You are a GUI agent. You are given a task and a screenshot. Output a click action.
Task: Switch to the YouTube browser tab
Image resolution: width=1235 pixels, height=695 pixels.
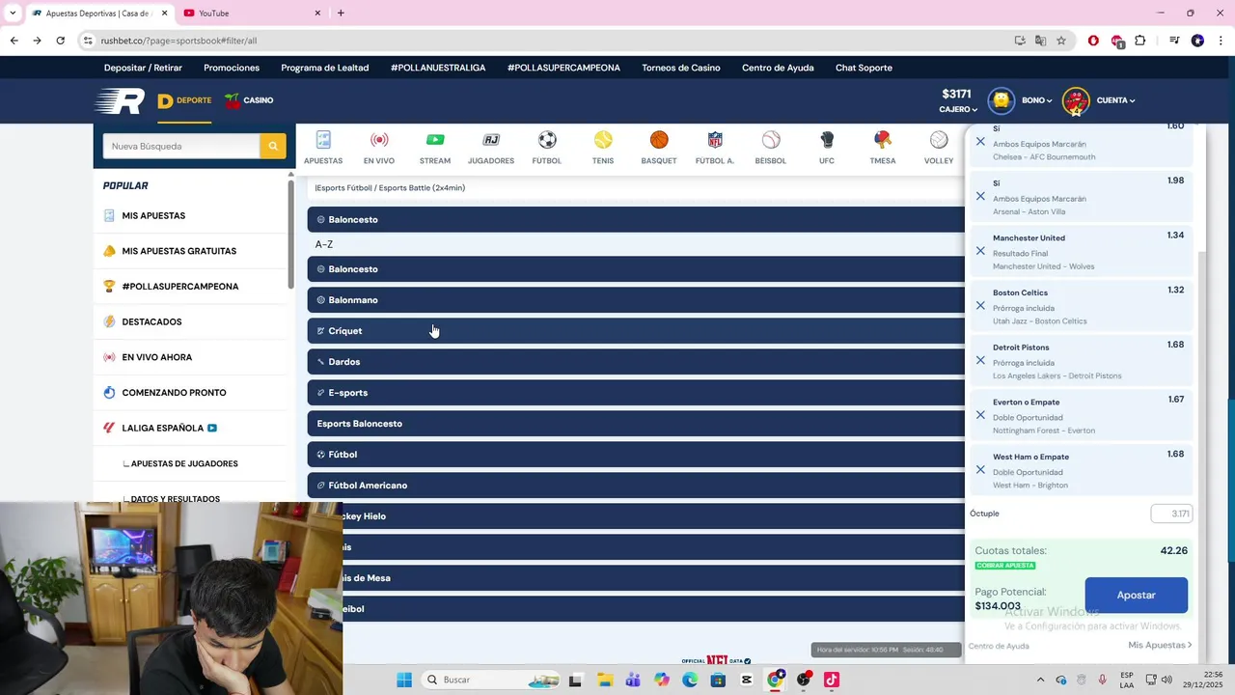[x=249, y=13]
